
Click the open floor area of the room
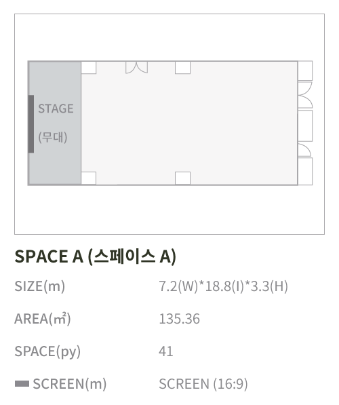[x=196, y=124]
